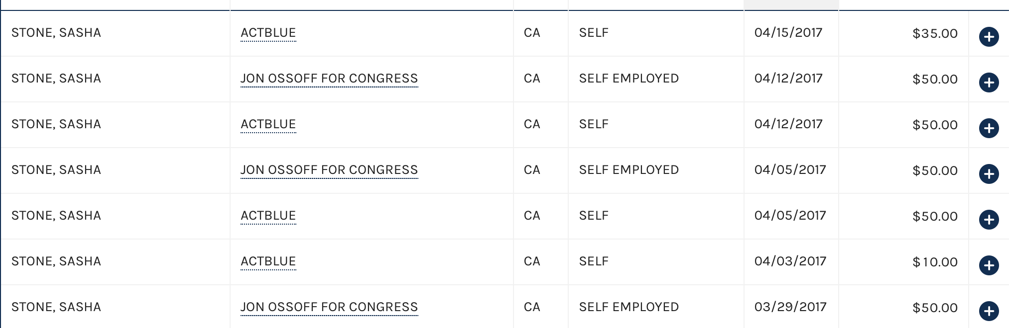
Task: Click plus icon for 04/05/2017 ACTBLUE row
Action: [x=989, y=220]
